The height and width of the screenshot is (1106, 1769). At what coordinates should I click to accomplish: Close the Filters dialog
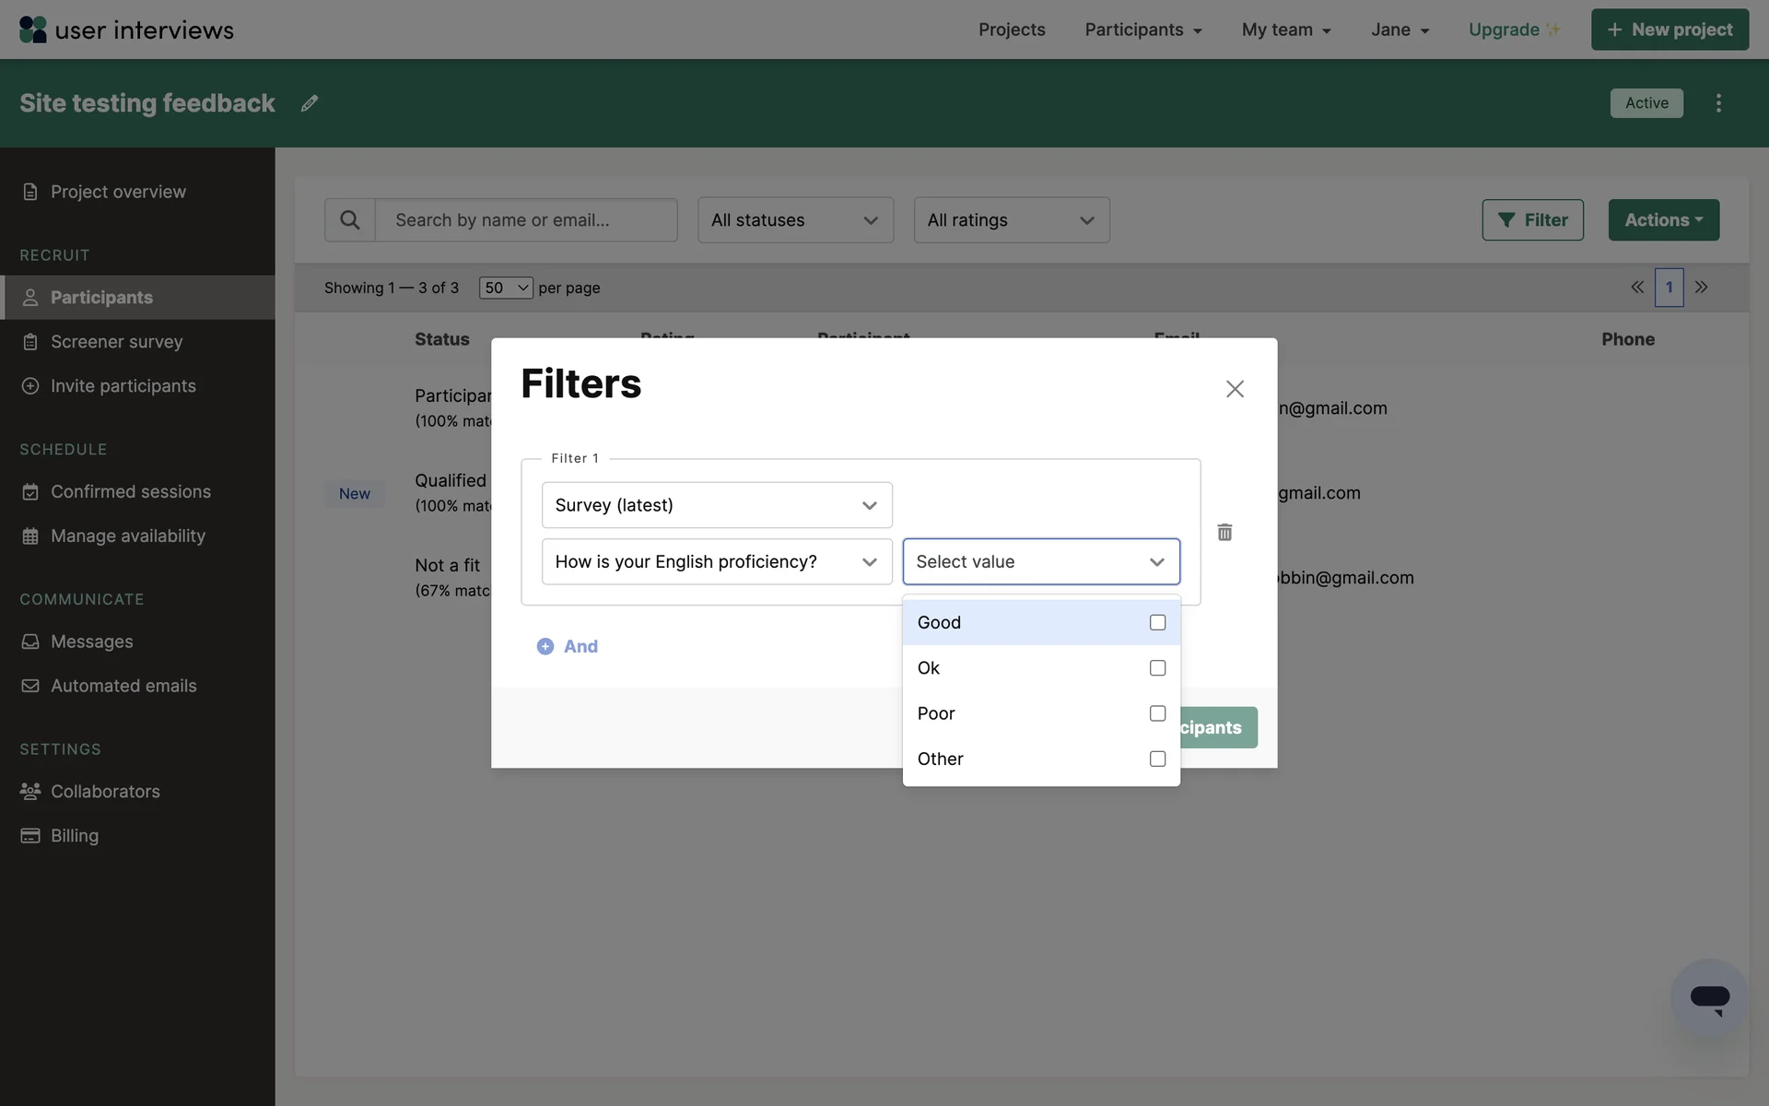pos(1235,389)
